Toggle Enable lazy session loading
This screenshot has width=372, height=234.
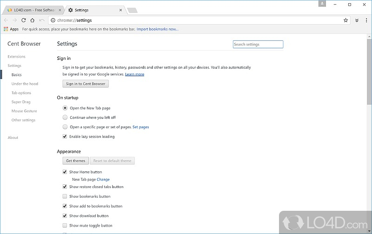coord(65,136)
